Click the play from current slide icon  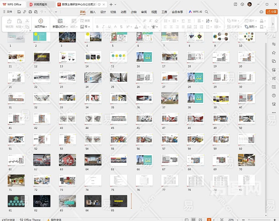[x=41, y=21]
